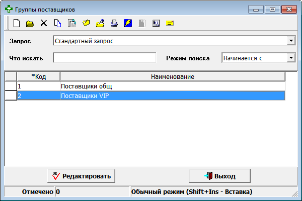Click the help question mark toolbar icon

click(156, 23)
